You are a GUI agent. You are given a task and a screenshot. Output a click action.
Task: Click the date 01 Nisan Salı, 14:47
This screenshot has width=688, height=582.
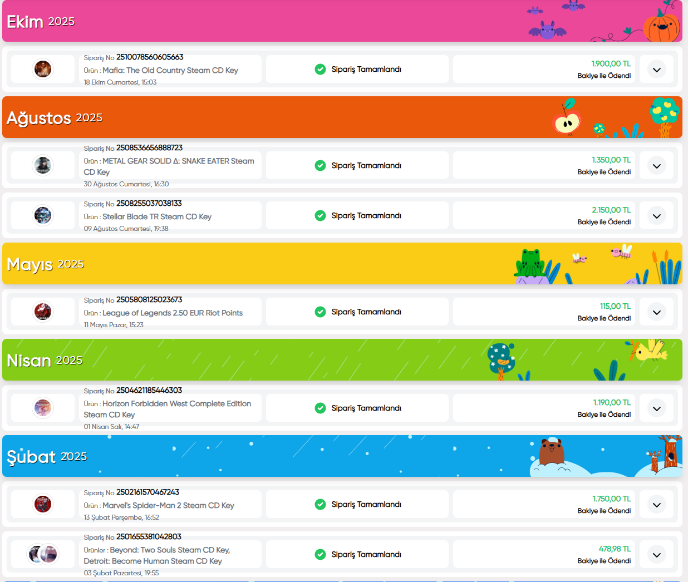click(x=111, y=427)
